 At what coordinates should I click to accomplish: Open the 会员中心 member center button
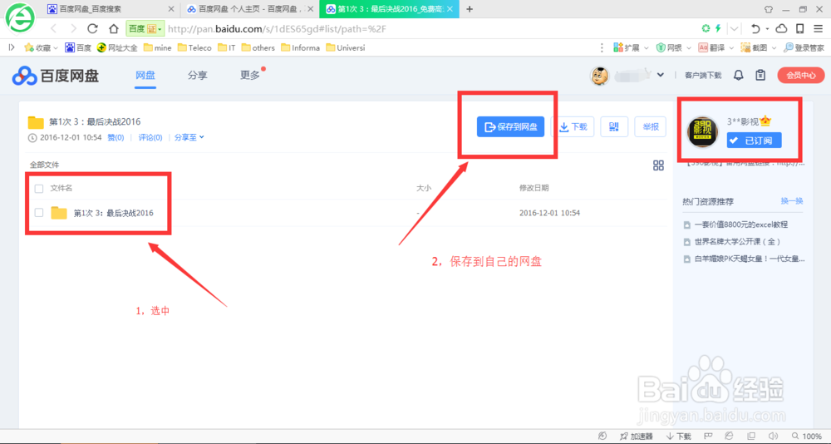801,76
